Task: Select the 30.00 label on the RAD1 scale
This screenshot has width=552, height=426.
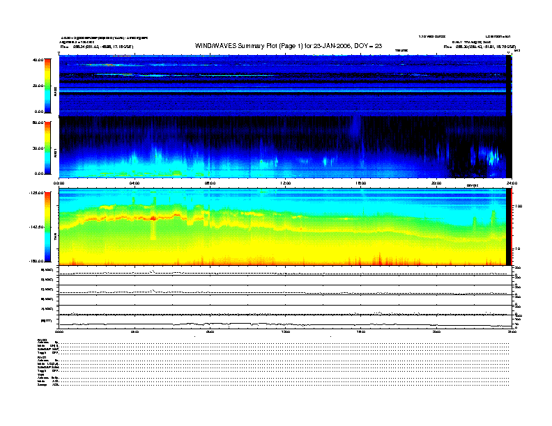Action: coord(38,148)
